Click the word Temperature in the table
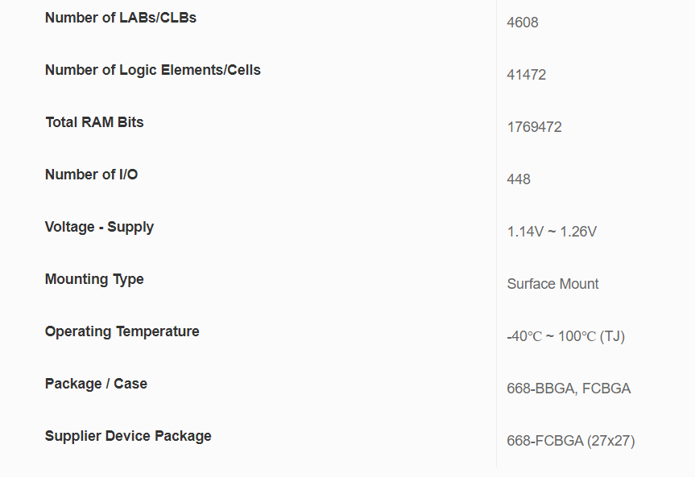This screenshot has width=695, height=477. tap(158, 331)
